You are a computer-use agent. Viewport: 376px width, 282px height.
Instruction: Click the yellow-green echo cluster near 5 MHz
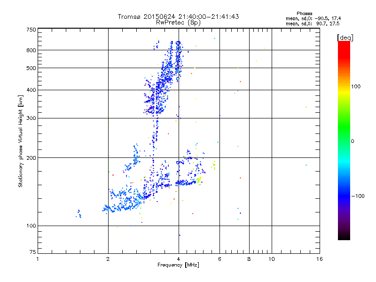coord(199,180)
